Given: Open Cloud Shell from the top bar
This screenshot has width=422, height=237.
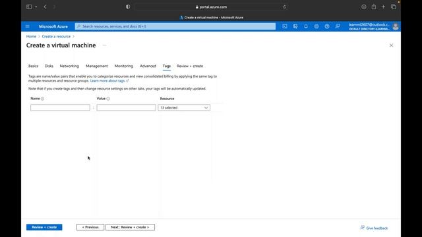Looking at the screenshot, I should (285, 26).
